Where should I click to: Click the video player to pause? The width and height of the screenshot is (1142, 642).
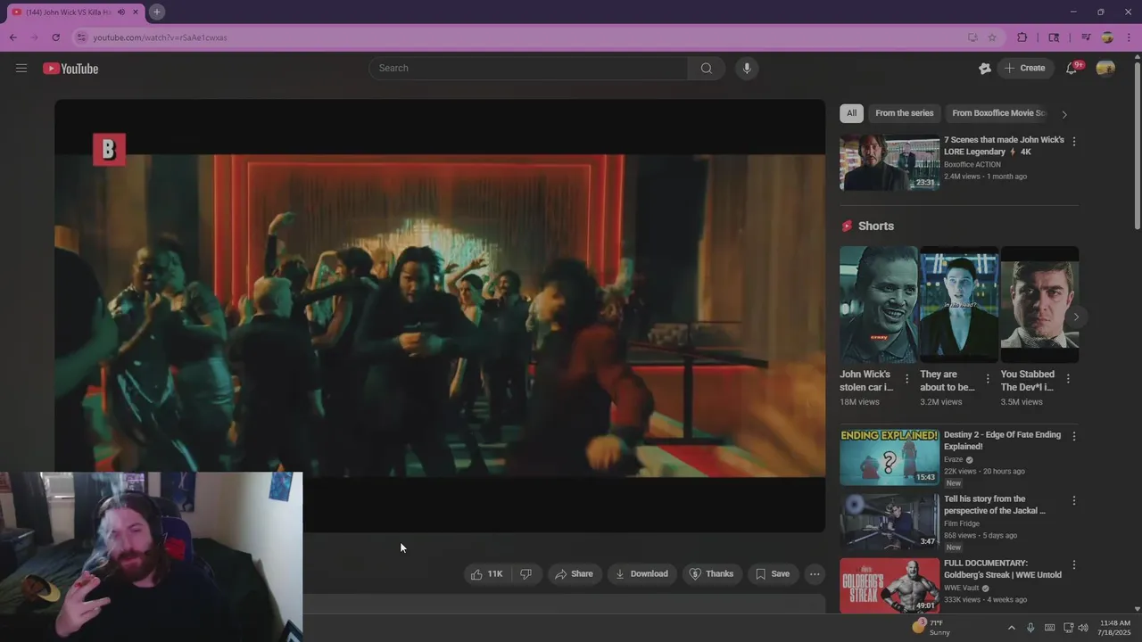(x=440, y=316)
